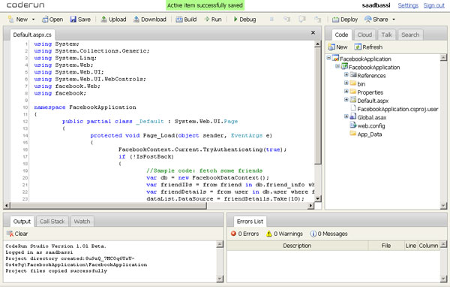This screenshot has height=287, width=450.
Task: Click the Download toolbar button
Action: click(x=150, y=20)
